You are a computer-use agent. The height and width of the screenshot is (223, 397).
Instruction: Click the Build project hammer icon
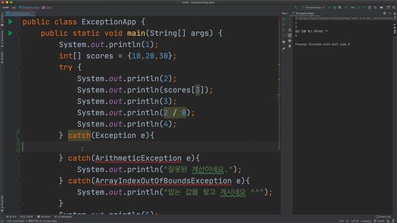[x=296, y=7]
